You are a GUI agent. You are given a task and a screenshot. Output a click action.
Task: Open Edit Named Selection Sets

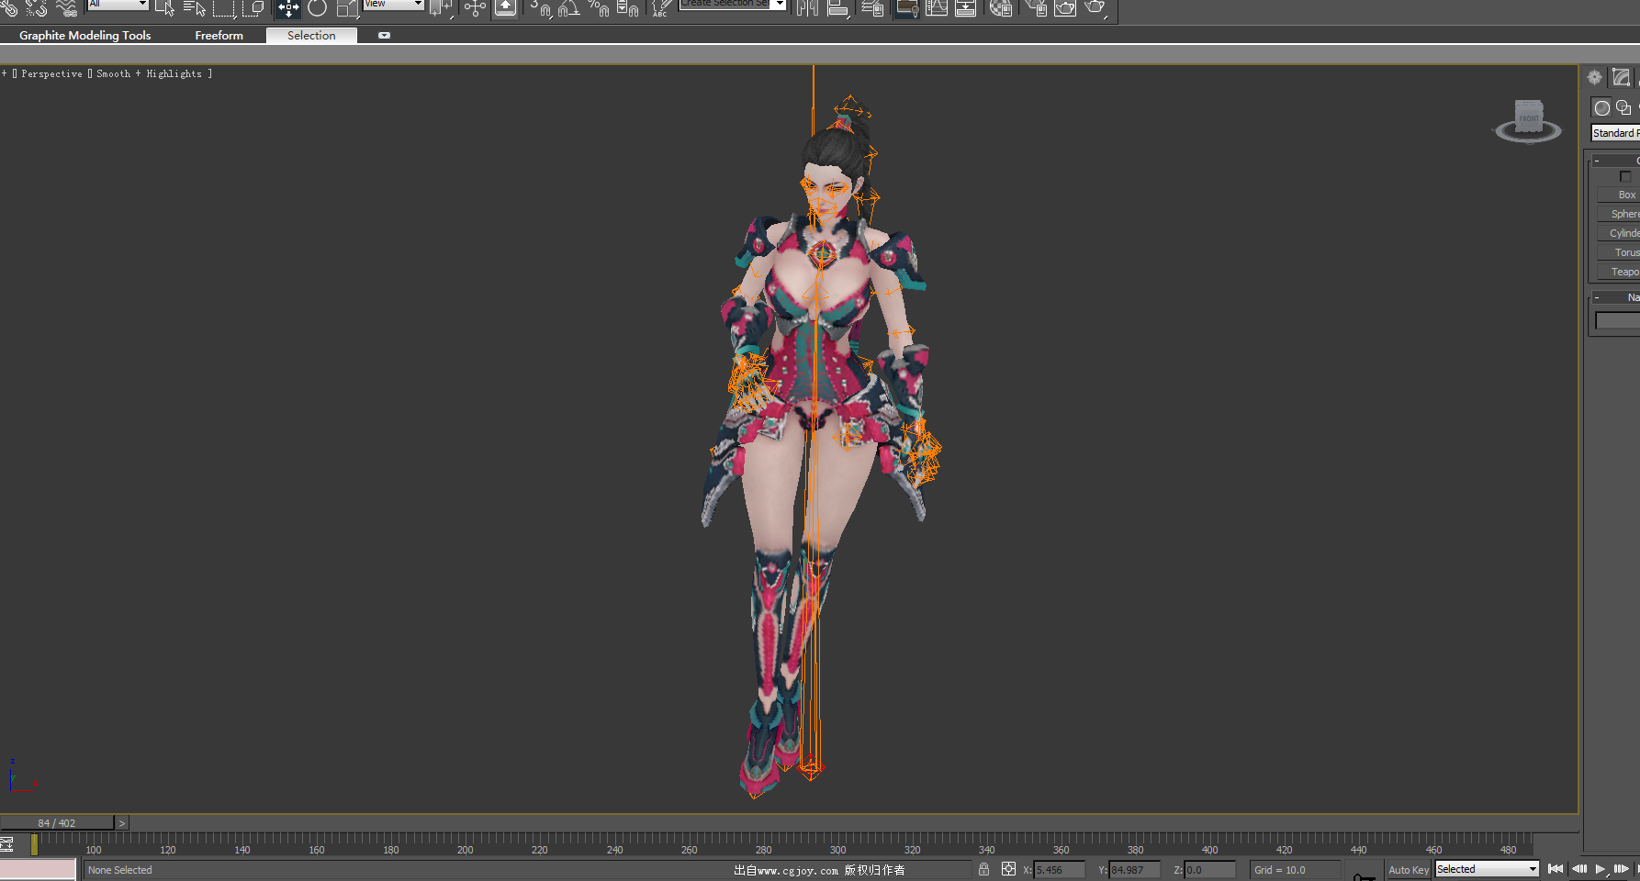coord(660,8)
